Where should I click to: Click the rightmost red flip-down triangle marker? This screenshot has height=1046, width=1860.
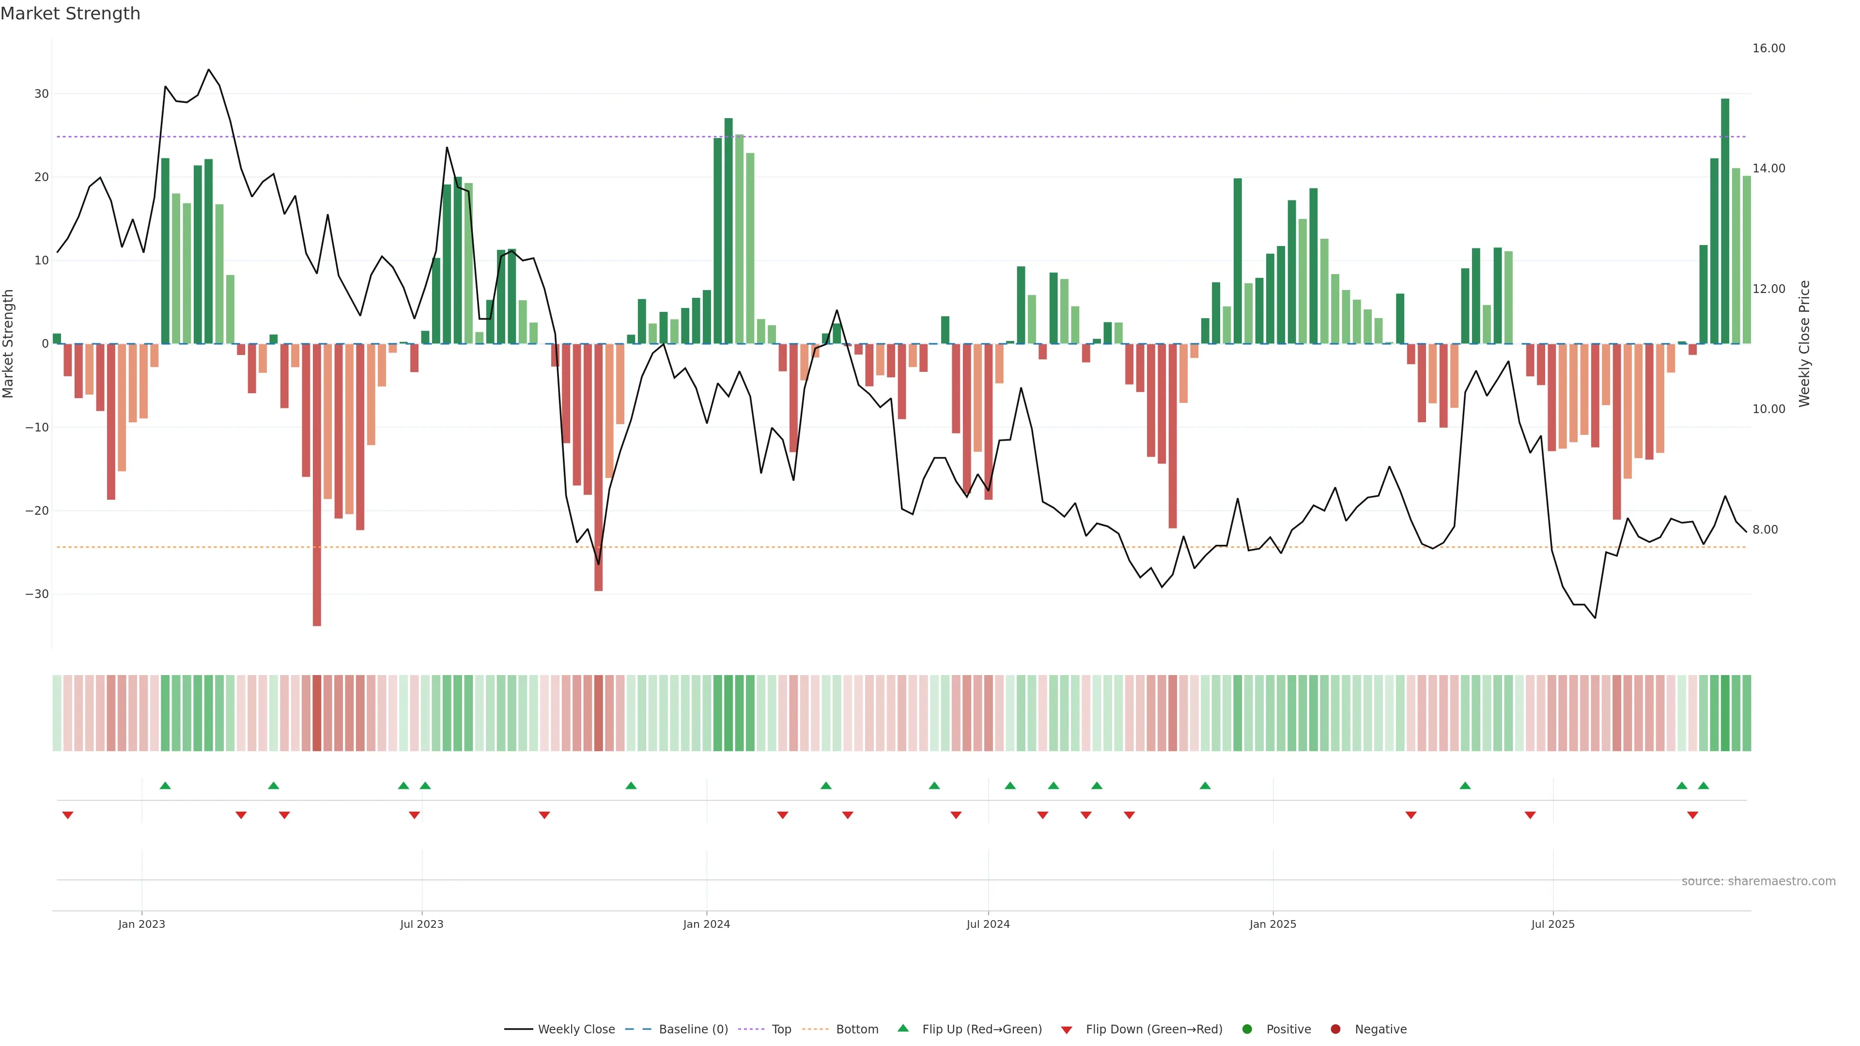[x=1692, y=815]
